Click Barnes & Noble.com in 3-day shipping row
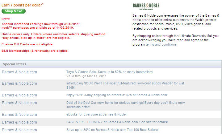222x134 pixels. click(19, 95)
